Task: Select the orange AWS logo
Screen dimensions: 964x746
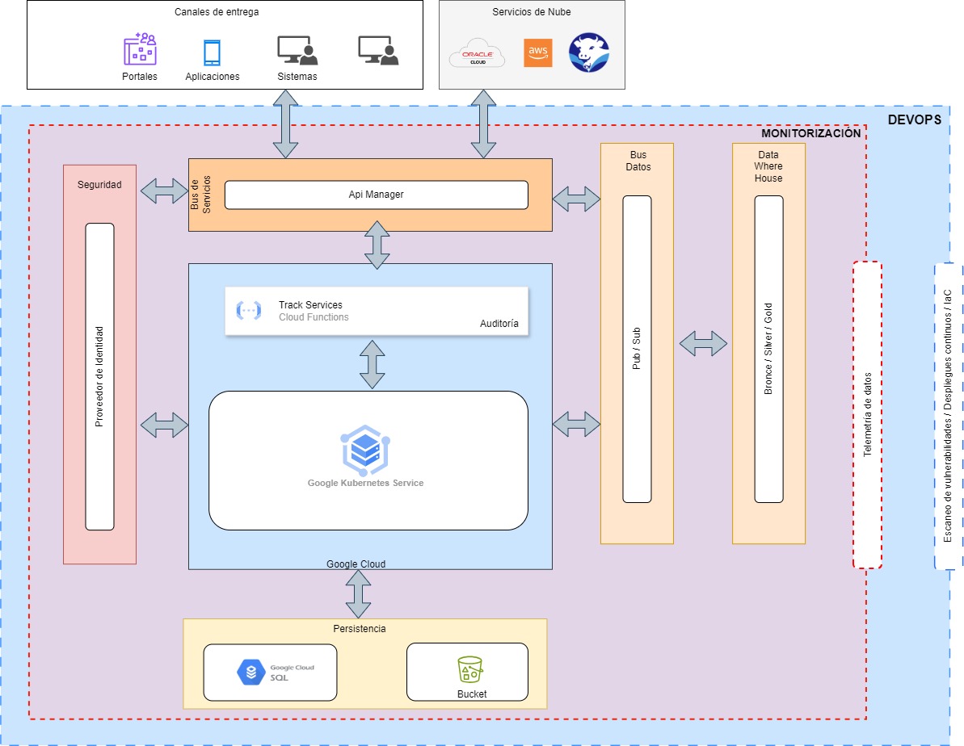Action: (538, 52)
